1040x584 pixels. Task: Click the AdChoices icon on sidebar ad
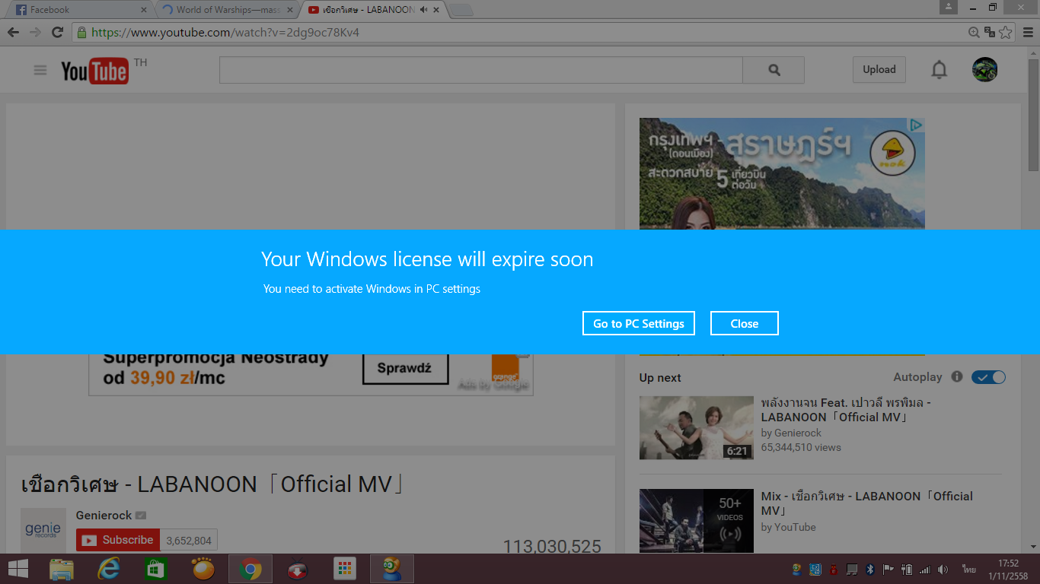click(x=917, y=125)
